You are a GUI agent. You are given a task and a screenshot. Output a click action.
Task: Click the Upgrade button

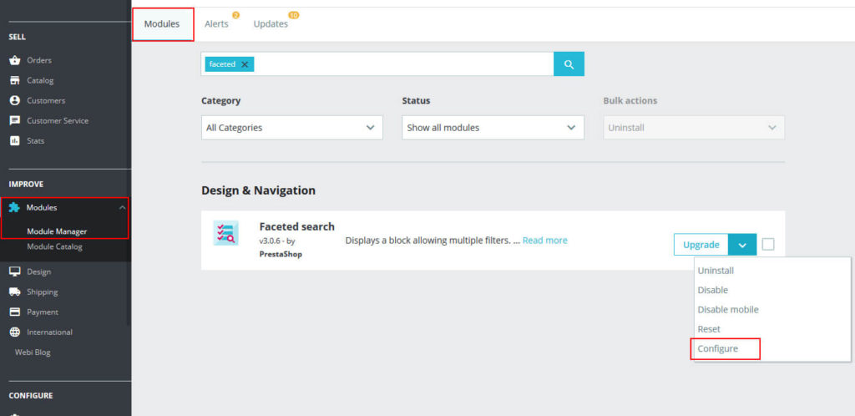(x=701, y=245)
